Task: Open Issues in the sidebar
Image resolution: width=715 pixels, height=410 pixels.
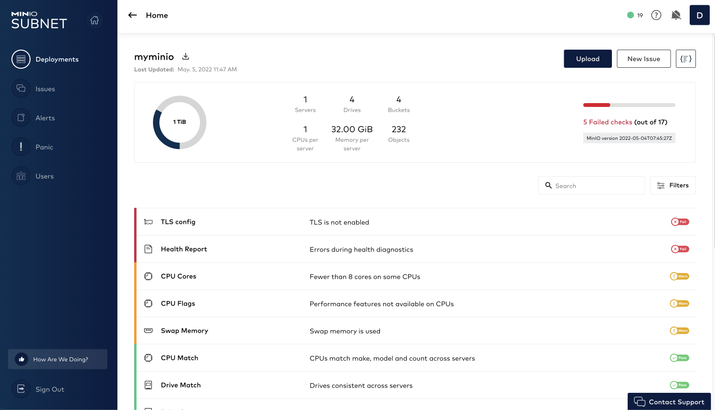Action: coord(45,89)
